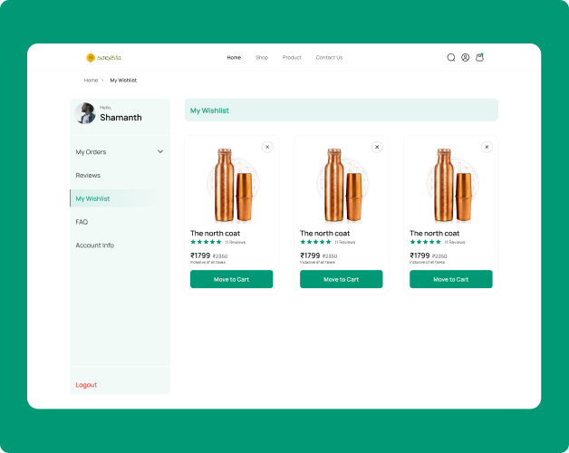Image resolution: width=569 pixels, height=453 pixels.
Task: Click Home breadcrumb link
Action: click(91, 81)
